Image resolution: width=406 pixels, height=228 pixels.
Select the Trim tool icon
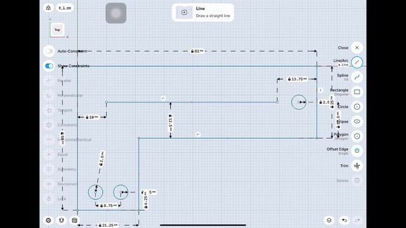pos(357,165)
